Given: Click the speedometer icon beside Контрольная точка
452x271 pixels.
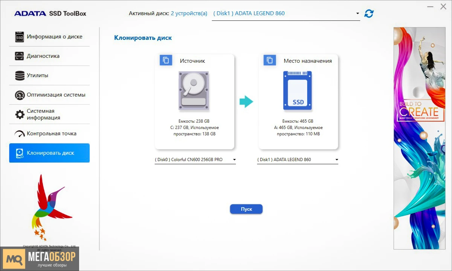Looking at the screenshot, I should pos(20,134).
